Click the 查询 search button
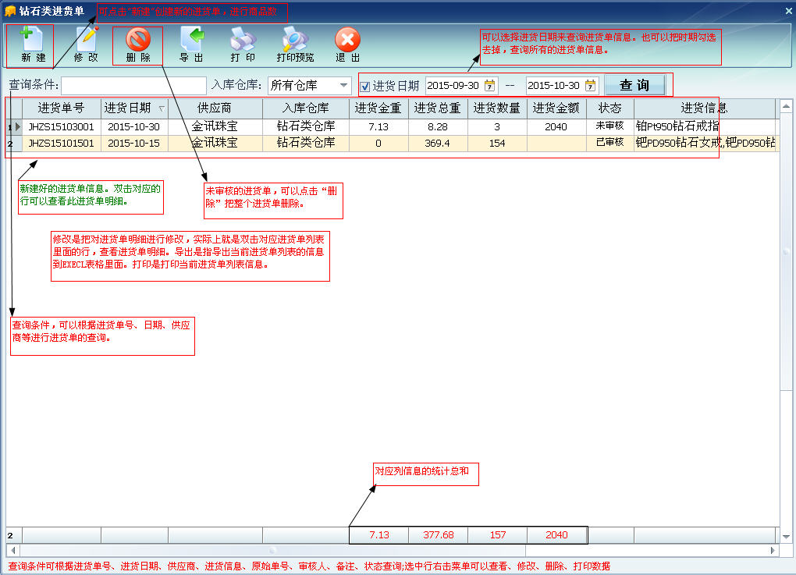 click(x=634, y=85)
